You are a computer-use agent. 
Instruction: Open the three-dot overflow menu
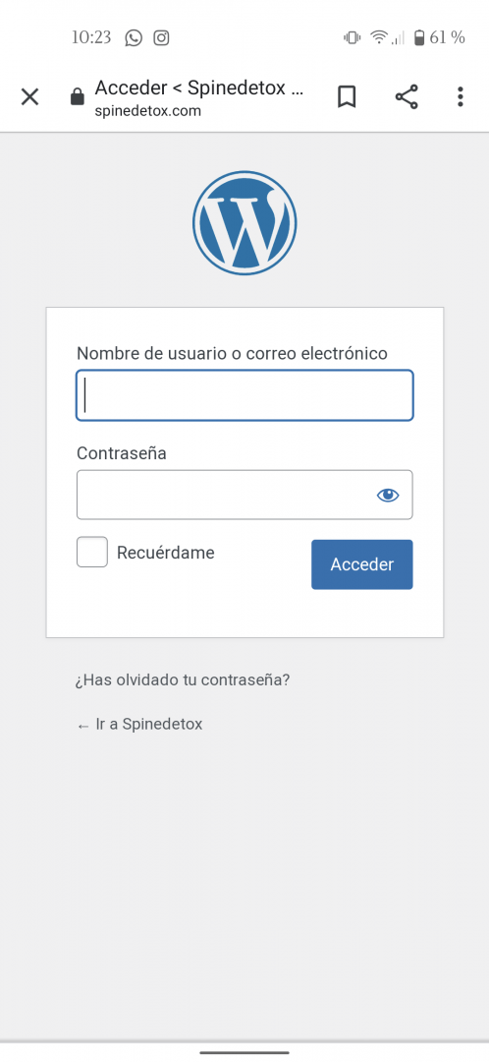[x=460, y=96]
